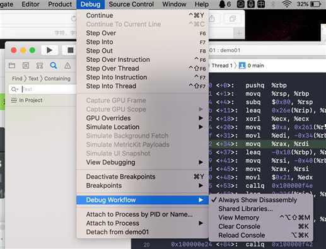Open the Source Control menu
Image resolution: width=326 pixels, height=249 pixels.
tap(131, 4)
